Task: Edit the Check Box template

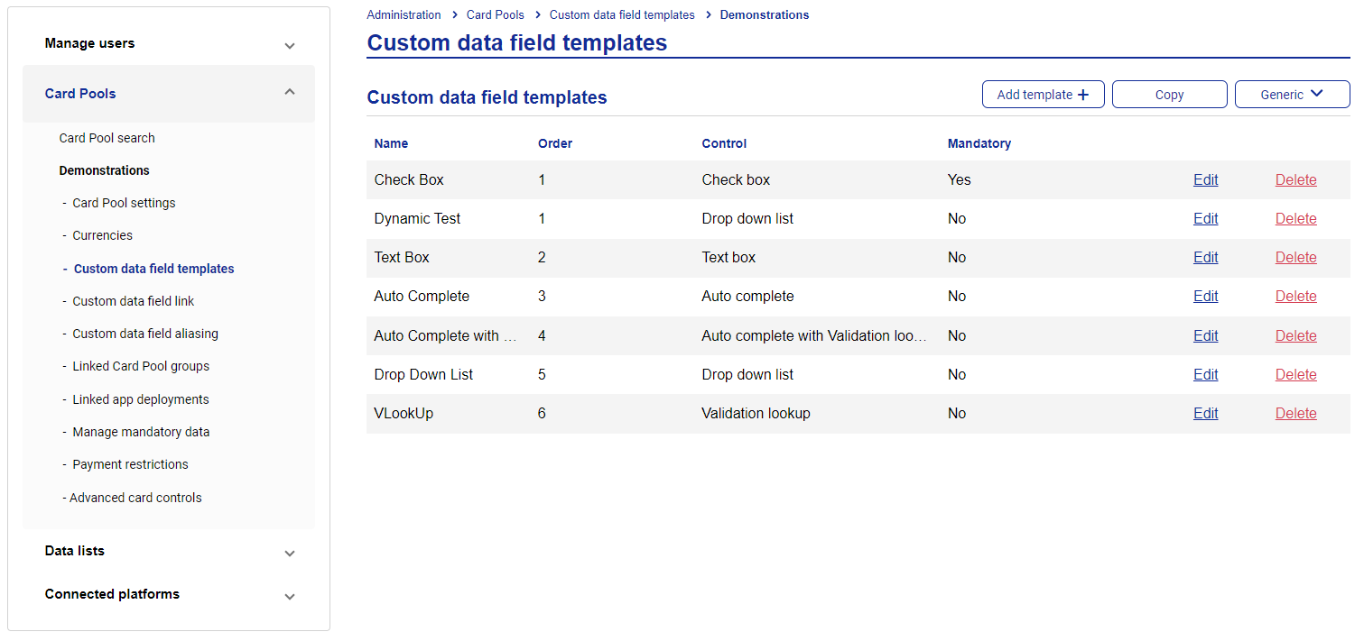Action: pyautogui.click(x=1205, y=179)
